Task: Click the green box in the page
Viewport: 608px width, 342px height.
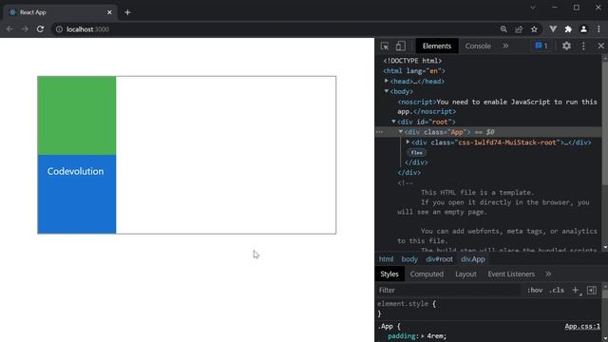Action: pyautogui.click(x=77, y=116)
